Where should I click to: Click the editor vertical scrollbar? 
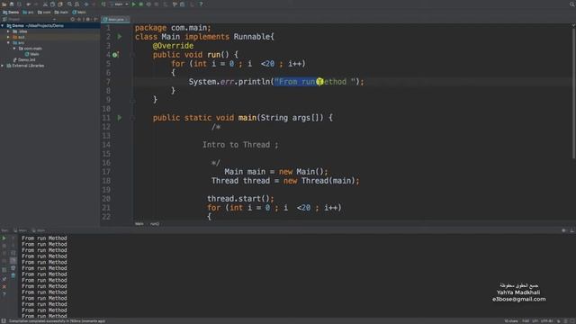click(573, 94)
